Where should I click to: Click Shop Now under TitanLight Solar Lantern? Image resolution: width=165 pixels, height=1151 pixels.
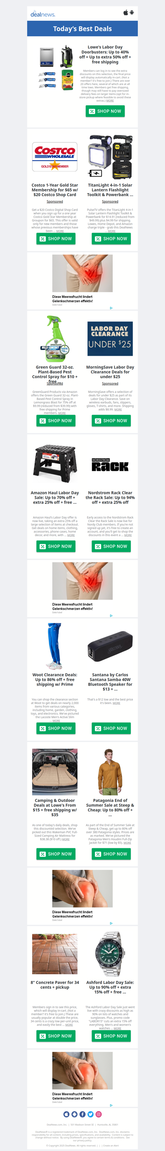[111, 238]
